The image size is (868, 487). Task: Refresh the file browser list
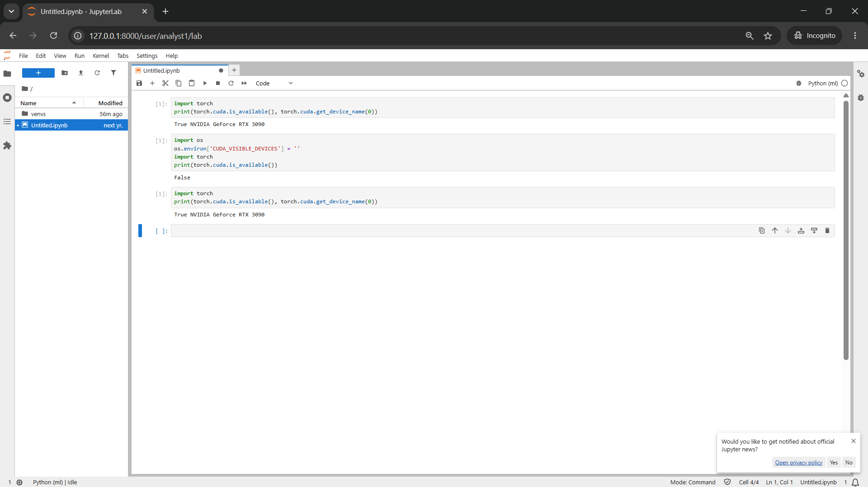(97, 73)
